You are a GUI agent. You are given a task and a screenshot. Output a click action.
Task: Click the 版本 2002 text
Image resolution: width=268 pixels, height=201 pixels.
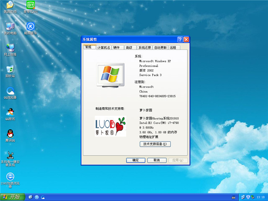[147, 70]
